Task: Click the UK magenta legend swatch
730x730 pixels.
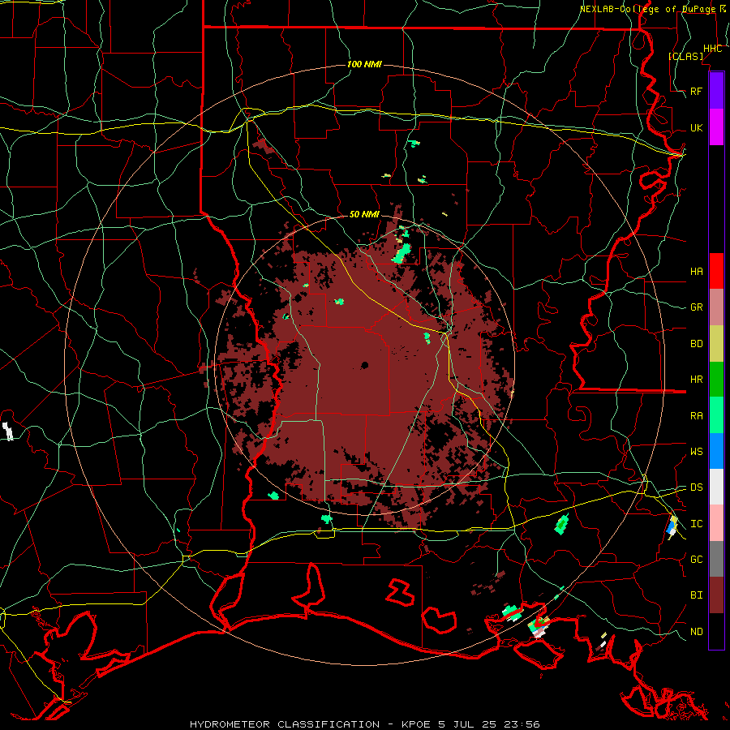Action: point(716,127)
